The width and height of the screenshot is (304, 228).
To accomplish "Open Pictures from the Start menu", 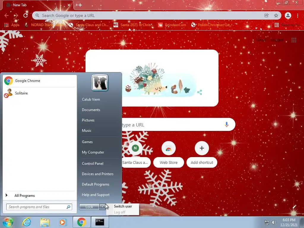I will coord(88,120).
